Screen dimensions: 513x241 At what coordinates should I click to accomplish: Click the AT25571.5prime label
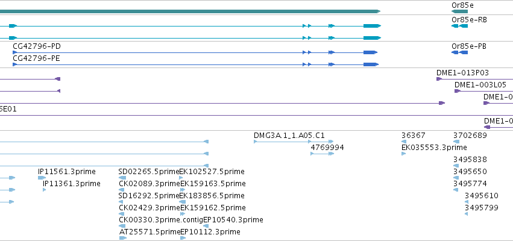point(150,232)
